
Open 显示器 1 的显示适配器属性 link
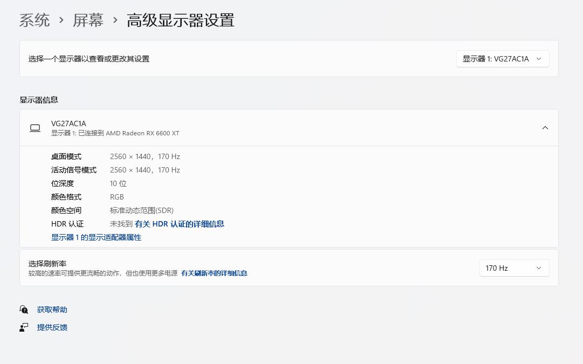pyautogui.click(x=96, y=237)
